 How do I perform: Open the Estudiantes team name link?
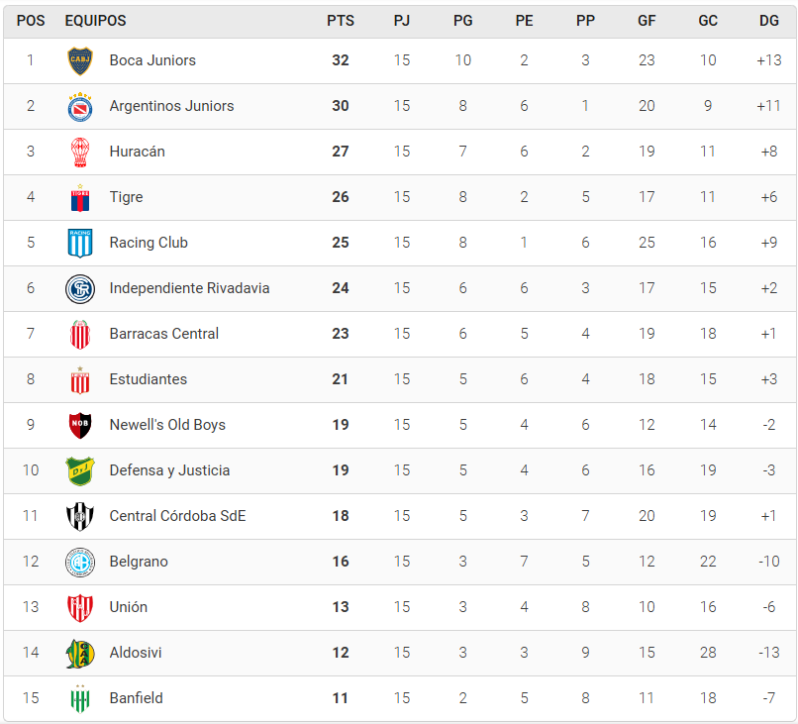(x=149, y=379)
